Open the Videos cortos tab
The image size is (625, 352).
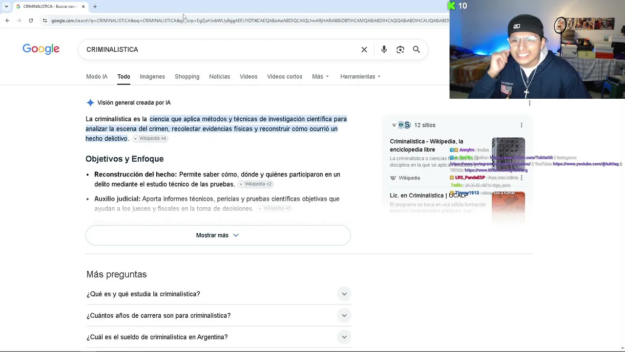click(285, 77)
